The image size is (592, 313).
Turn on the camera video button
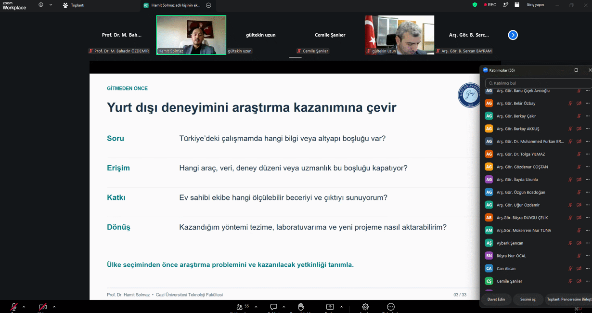42,307
